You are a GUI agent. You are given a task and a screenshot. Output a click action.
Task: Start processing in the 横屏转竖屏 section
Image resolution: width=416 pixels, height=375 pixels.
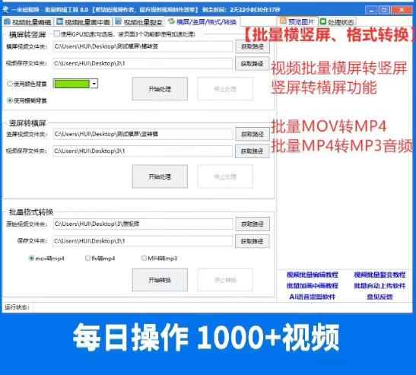coord(160,89)
